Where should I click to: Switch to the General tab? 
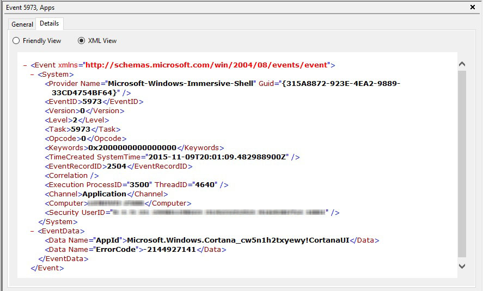point(22,24)
